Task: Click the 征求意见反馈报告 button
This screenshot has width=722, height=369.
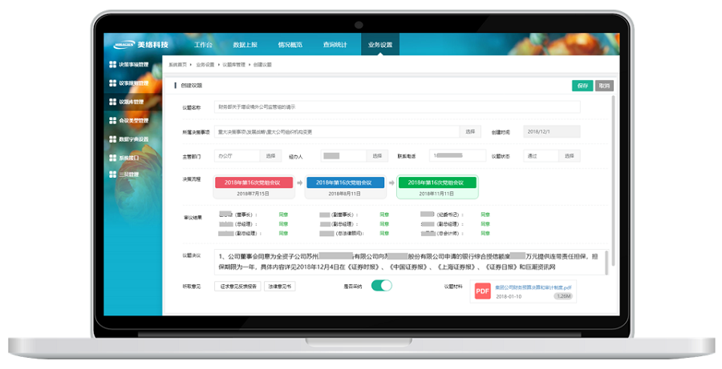Action: pos(238,286)
